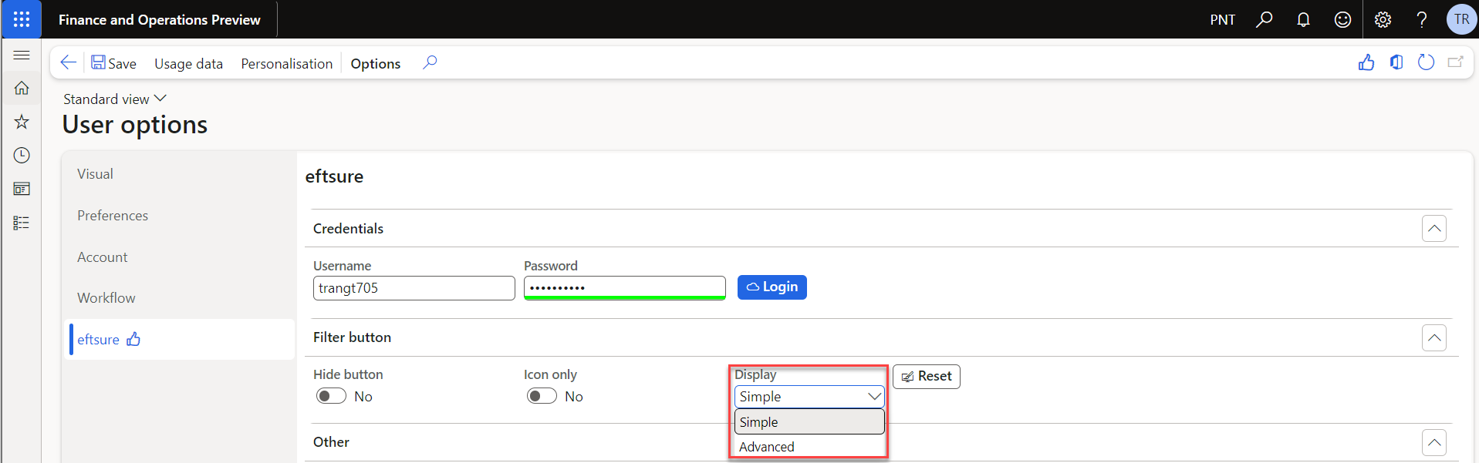Screen dimensions: 1479x463
Task: Open in new window icon
Action: [1456, 62]
